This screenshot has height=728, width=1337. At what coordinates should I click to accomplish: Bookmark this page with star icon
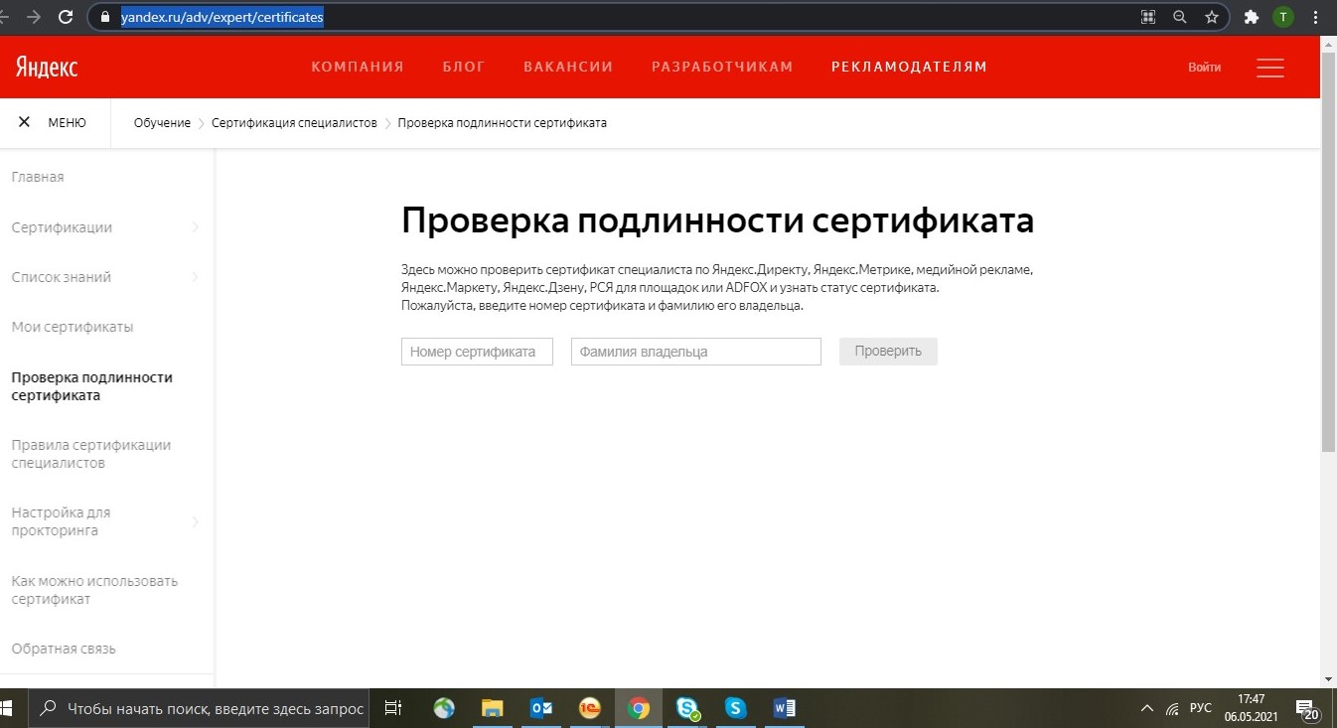coord(1211,17)
